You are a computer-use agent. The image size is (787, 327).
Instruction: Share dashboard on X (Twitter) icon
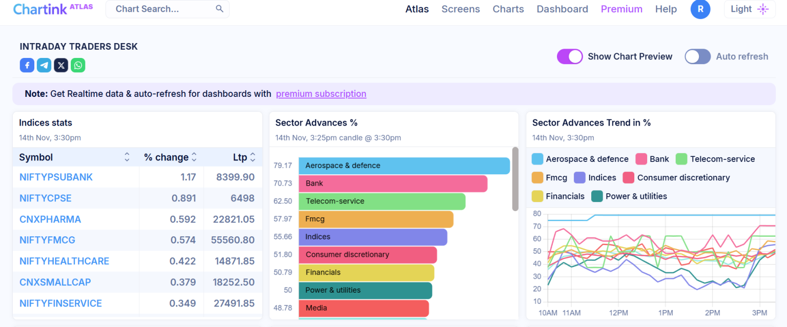[x=61, y=65]
